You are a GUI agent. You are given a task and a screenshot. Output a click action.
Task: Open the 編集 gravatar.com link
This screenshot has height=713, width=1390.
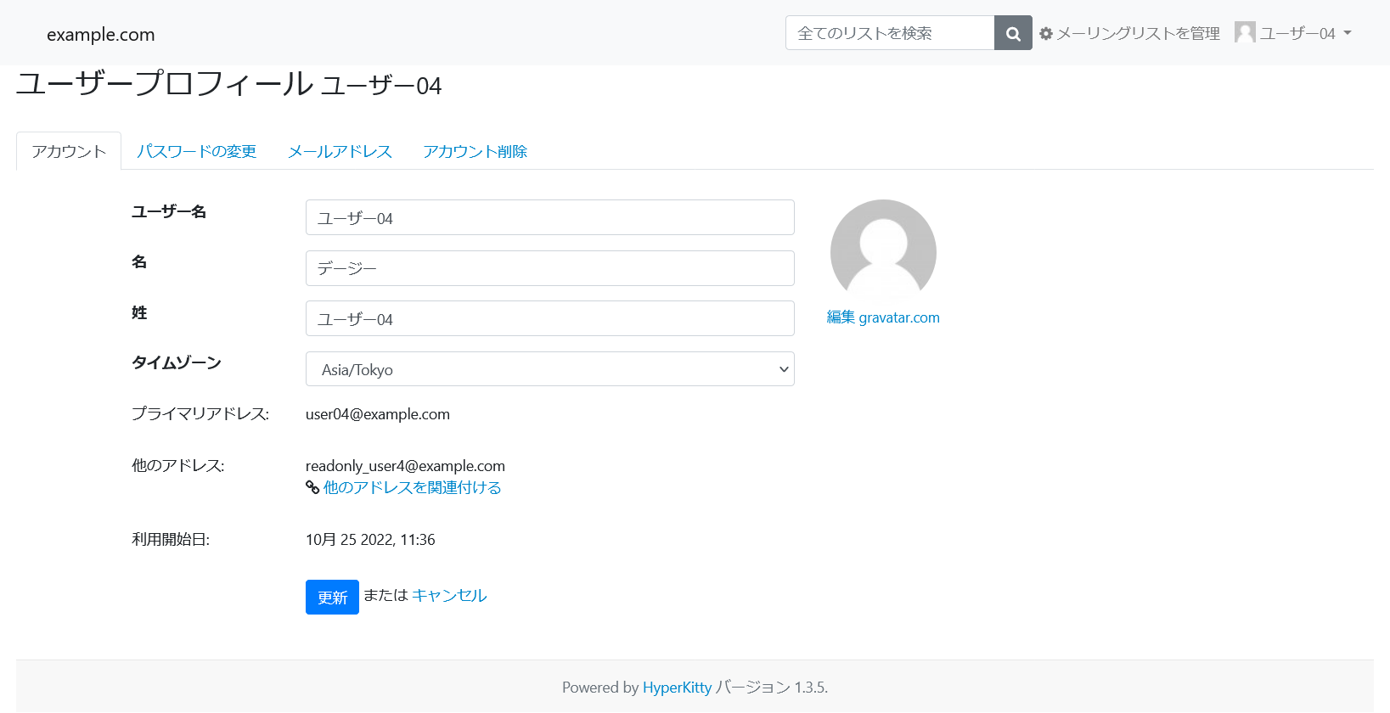pos(883,317)
